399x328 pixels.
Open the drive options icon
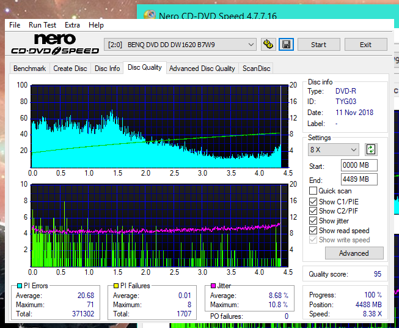(x=268, y=45)
